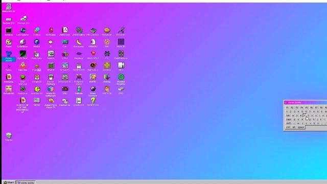Open the Acid Box 93 smiley icon
This screenshot has width=327, height=184.
click(x=37, y=90)
